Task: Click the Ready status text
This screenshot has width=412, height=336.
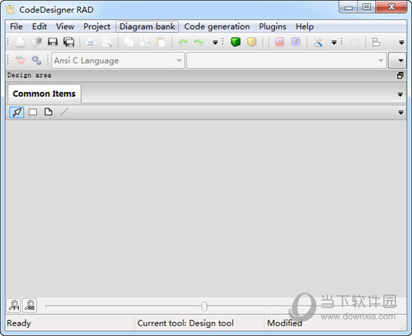Action: (x=19, y=323)
